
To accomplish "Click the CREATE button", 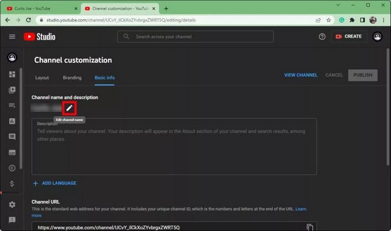I will (x=349, y=37).
